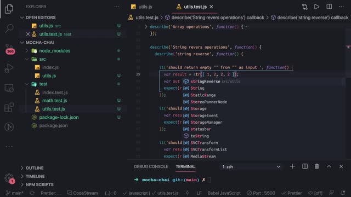
Task: Change Babel JavaScript language mode
Action: (224, 193)
